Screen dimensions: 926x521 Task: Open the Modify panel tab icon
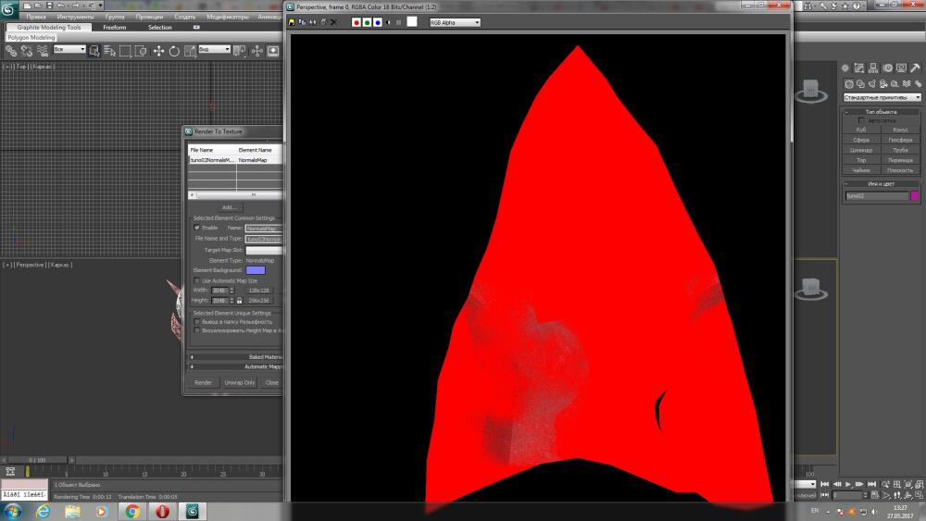(859, 68)
